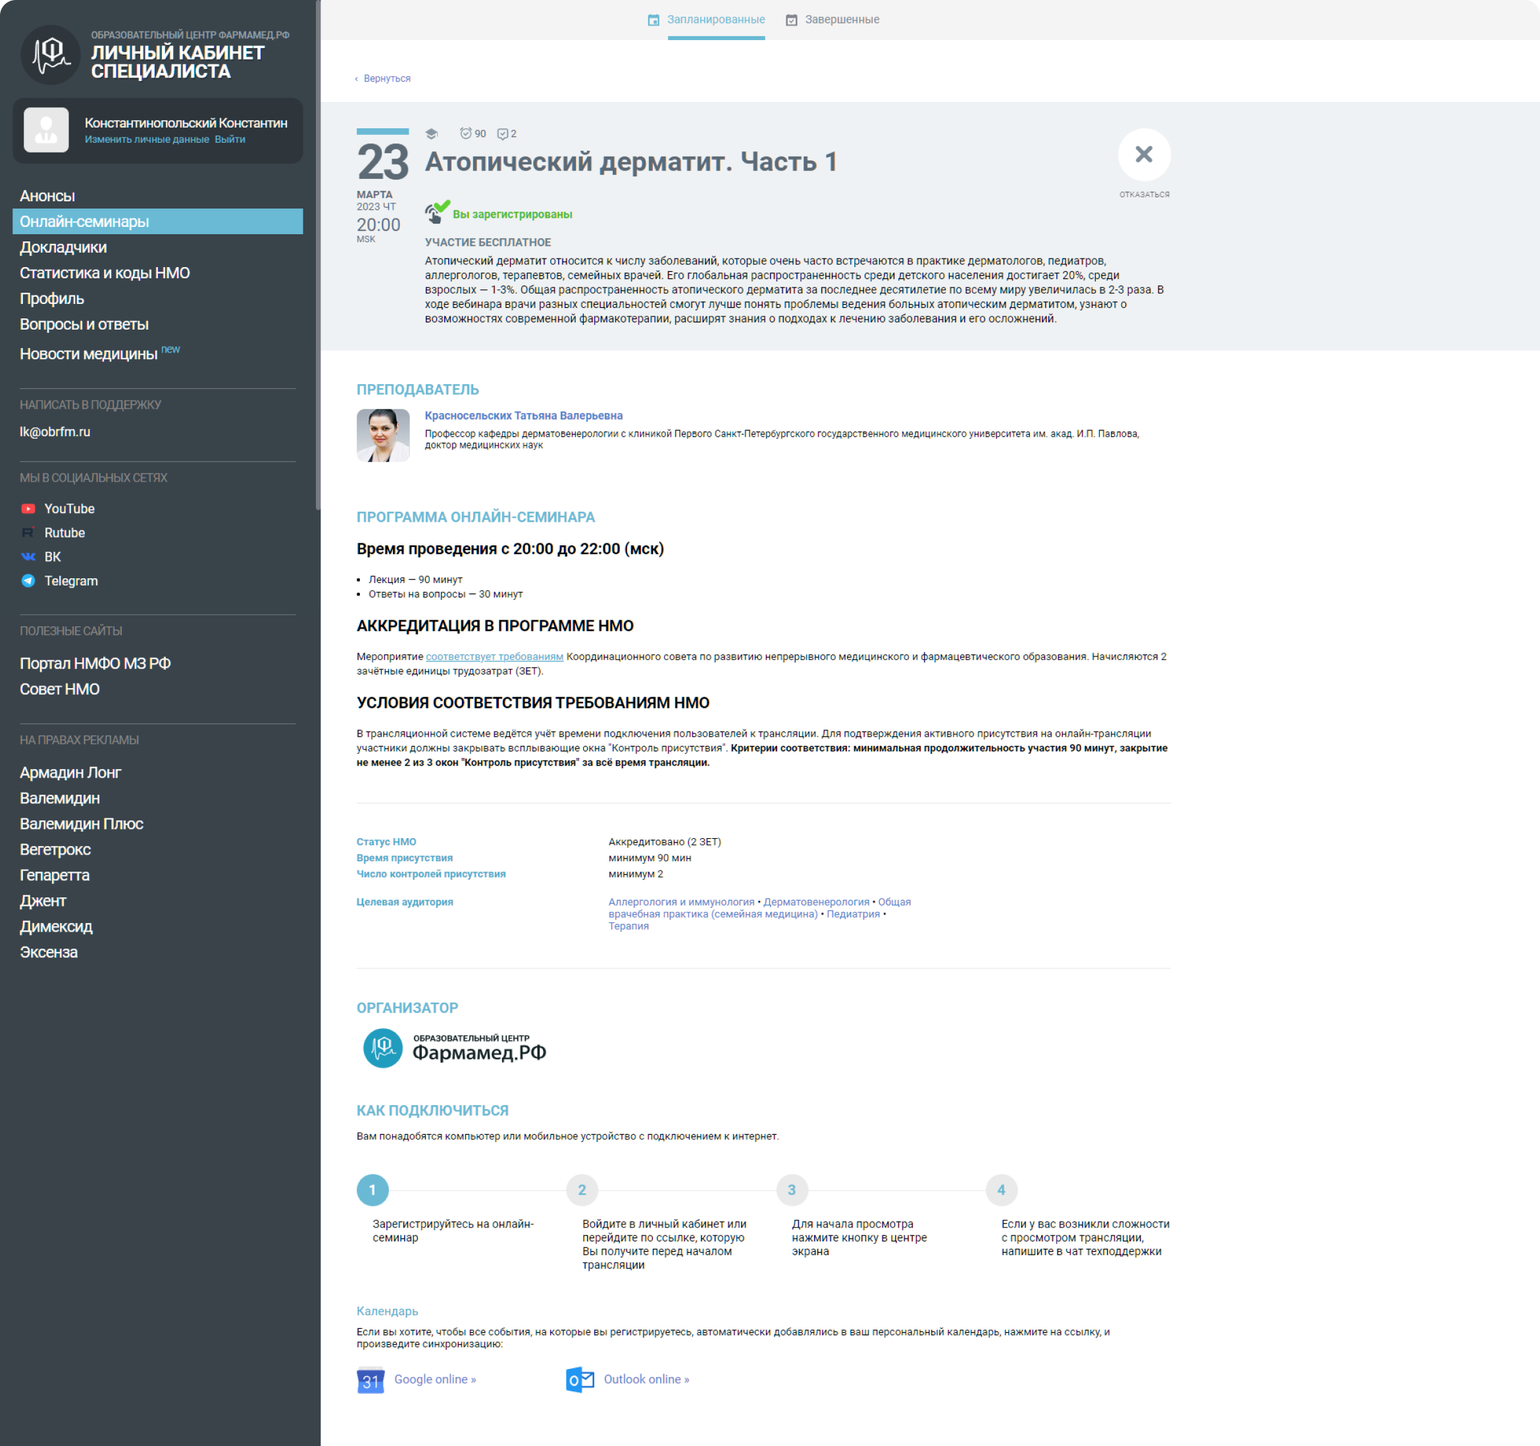Click the Outlook icon
This screenshot has height=1446, width=1540.
579,1380
